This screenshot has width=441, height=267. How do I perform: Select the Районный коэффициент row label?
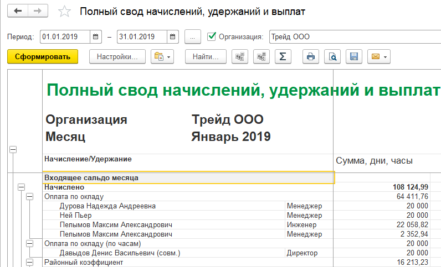click(x=84, y=263)
